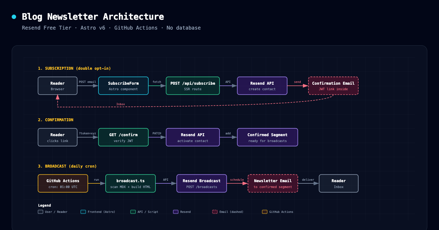Click the 'schedule' arrow label

(237, 180)
